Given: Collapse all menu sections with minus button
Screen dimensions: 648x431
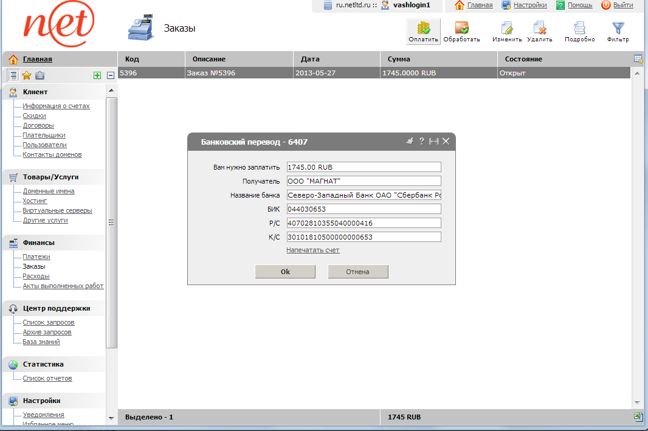Looking at the screenshot, I should [110, 75].
